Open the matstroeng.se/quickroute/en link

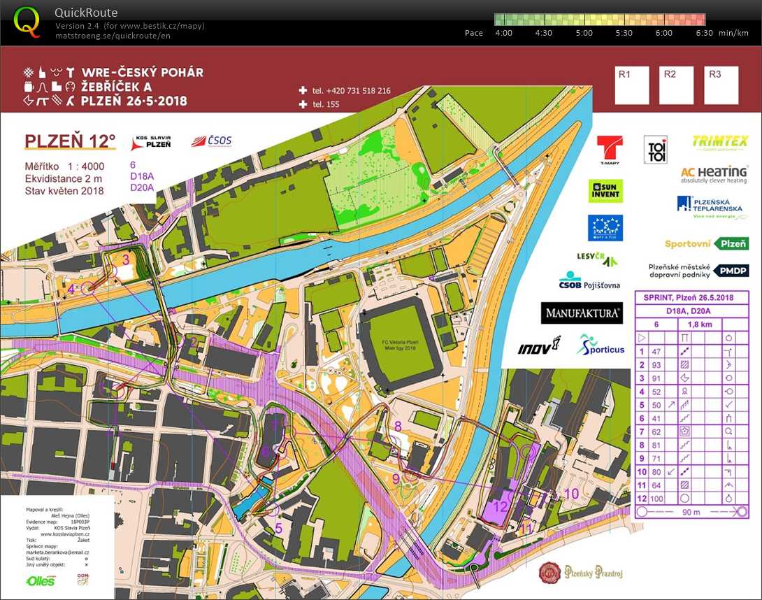[x=112, y=36]
